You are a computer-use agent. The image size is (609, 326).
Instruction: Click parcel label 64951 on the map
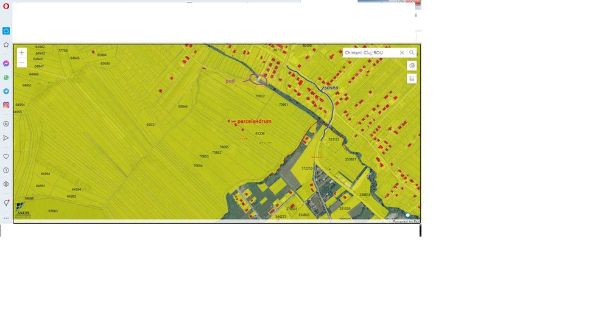[x=27, y=85]
